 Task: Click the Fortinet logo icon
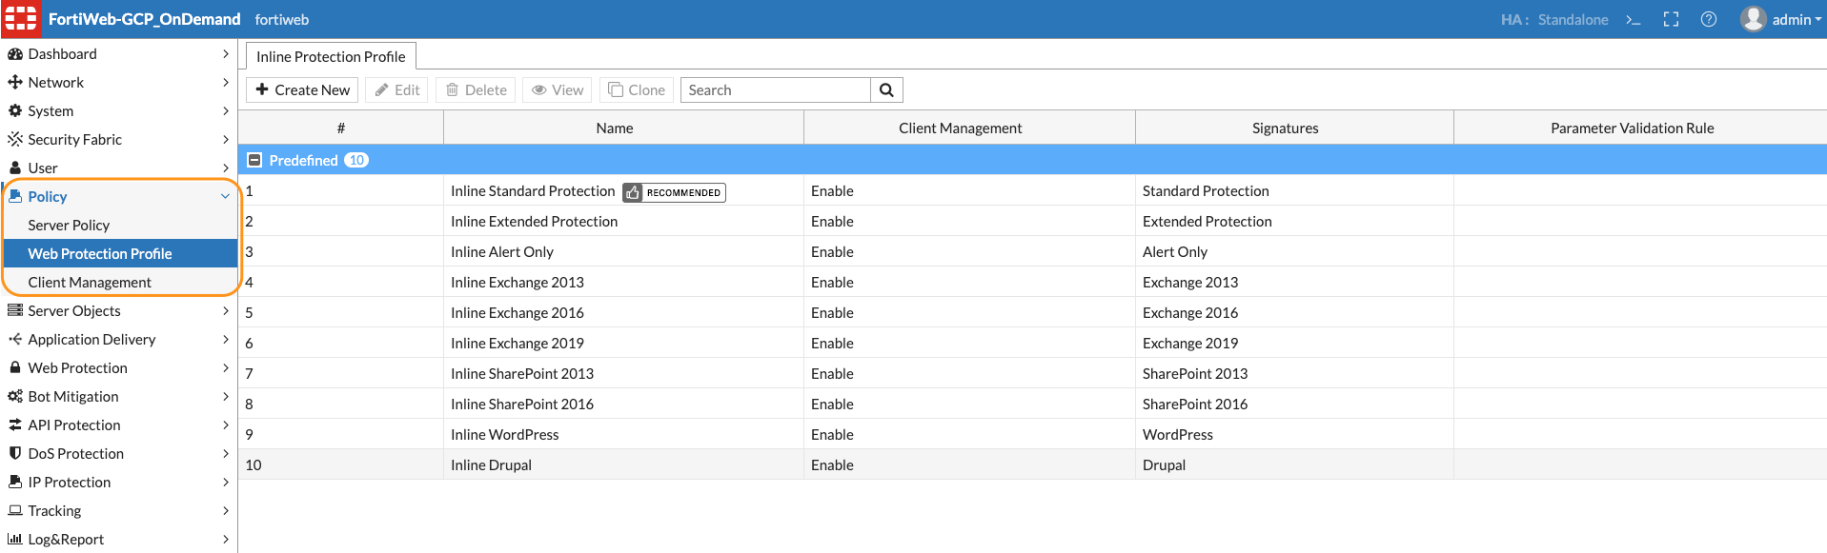click(21, 19)
